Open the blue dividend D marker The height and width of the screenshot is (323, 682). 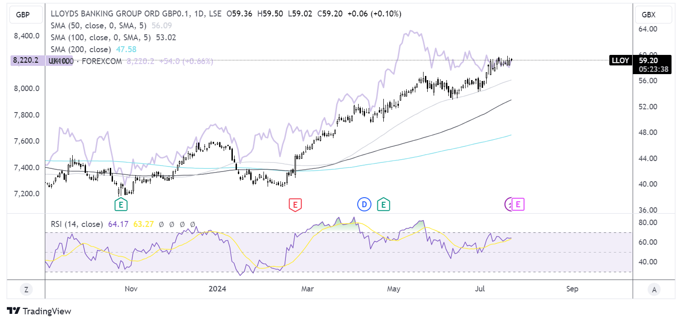[364, 205]
